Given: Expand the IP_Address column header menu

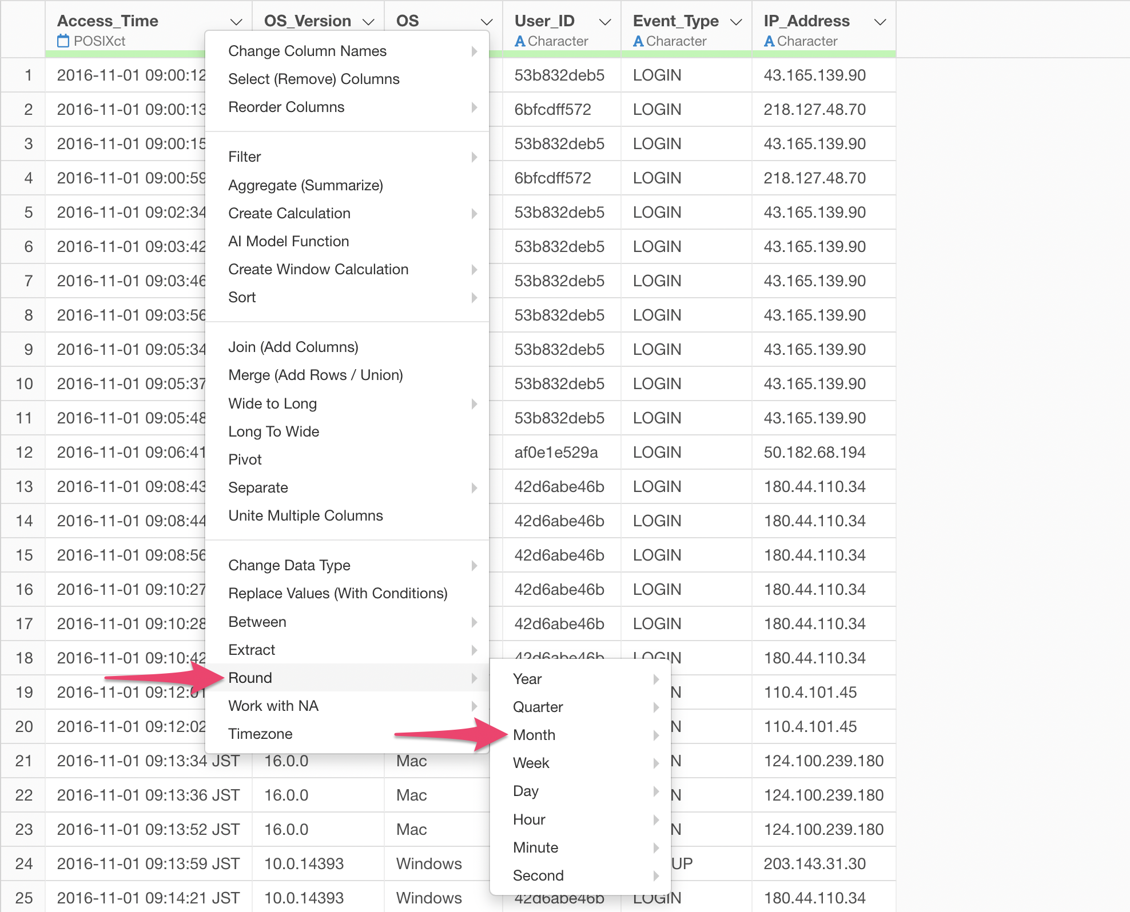Looking at the screenshot, I should click(x=880, y=22).
